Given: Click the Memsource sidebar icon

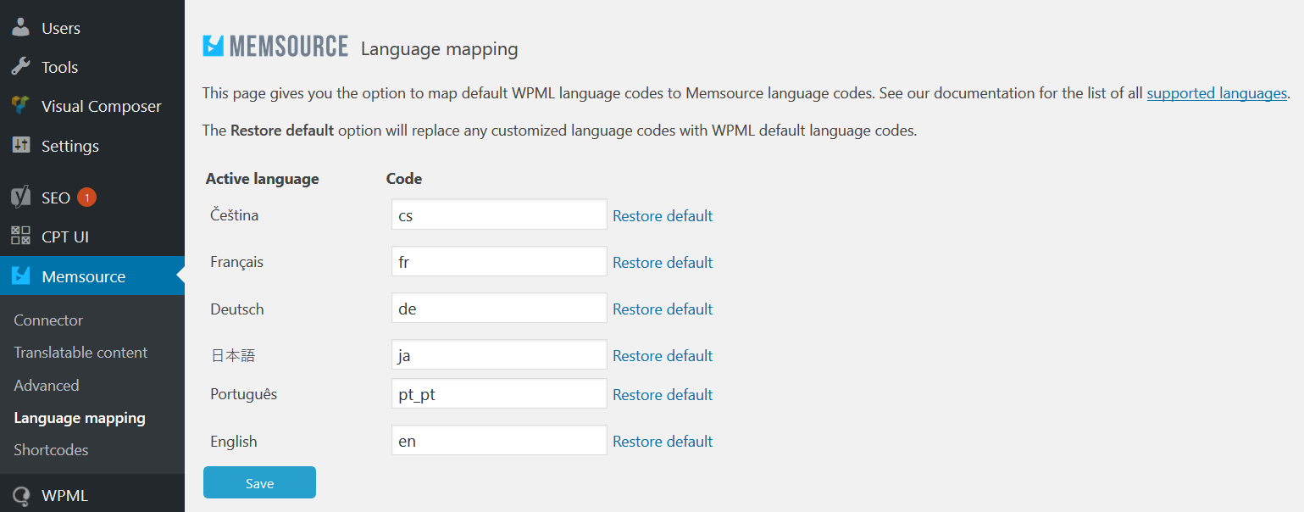Looking at the screenshot, I should pyautogui.click(x=21, y=275).
